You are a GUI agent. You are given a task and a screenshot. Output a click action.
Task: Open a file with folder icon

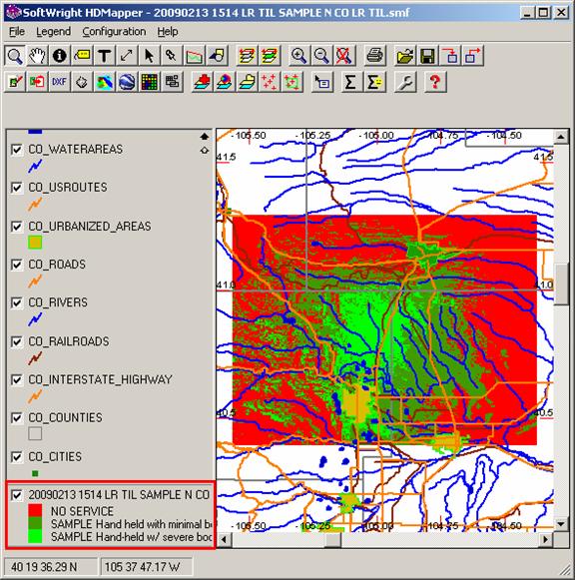click(x=405, y=56)
